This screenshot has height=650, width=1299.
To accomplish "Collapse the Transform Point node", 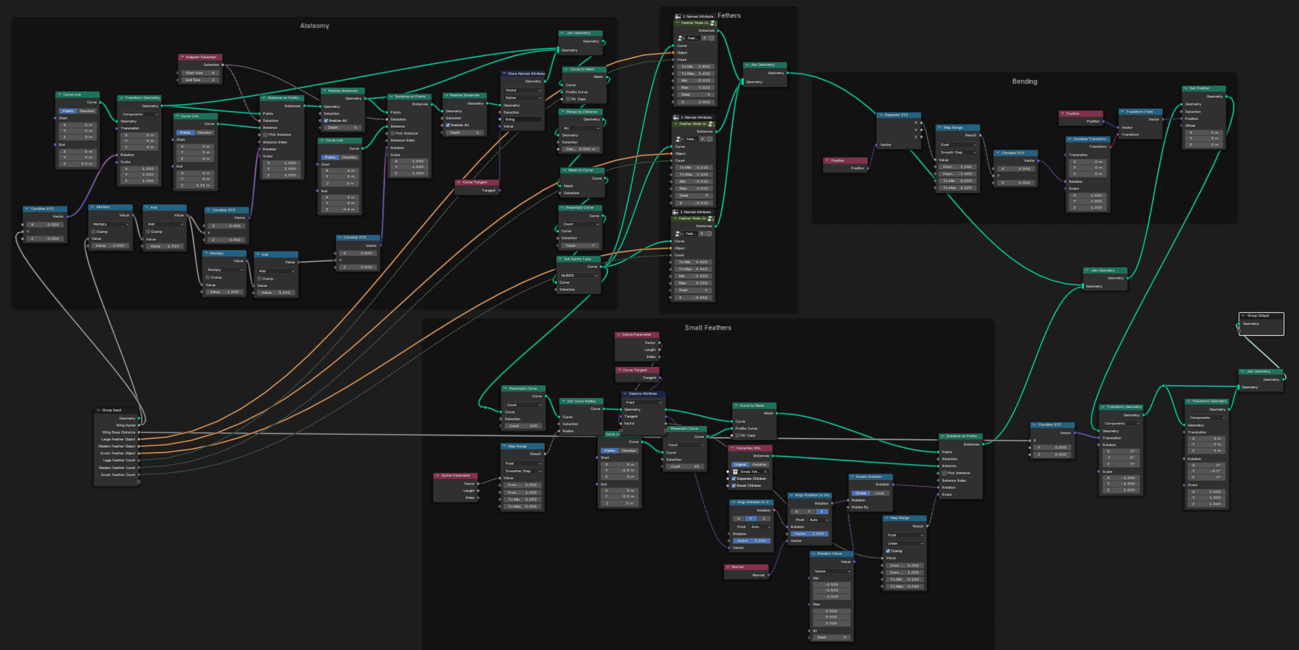I will tap(1122, 112).
